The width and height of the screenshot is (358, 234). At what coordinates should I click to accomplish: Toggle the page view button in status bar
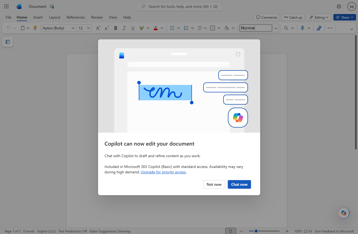[x=230, y=231]
